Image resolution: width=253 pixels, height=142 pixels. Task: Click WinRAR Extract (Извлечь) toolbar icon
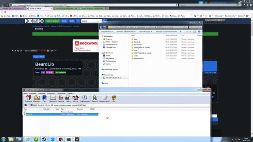[37, 99]
